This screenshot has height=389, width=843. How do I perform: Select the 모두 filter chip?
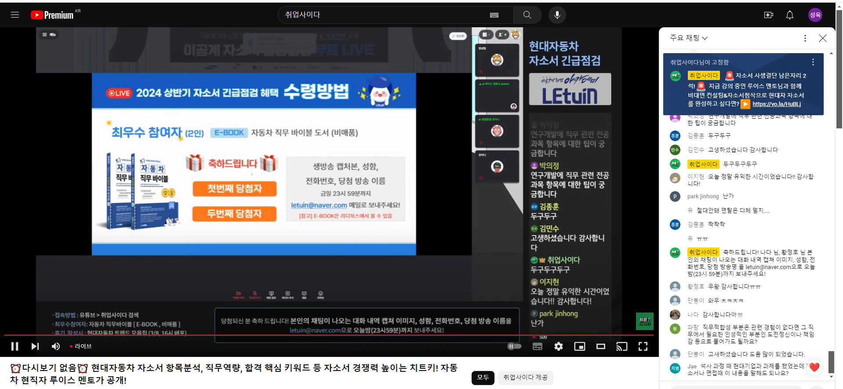click(483, 378)
